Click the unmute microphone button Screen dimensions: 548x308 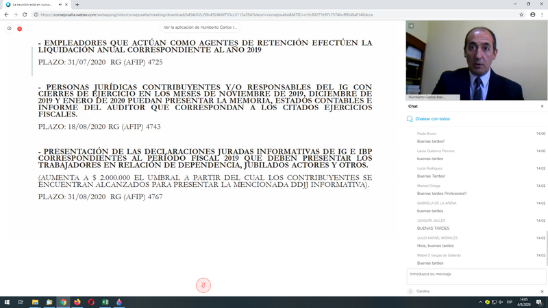tap(203, 285)
